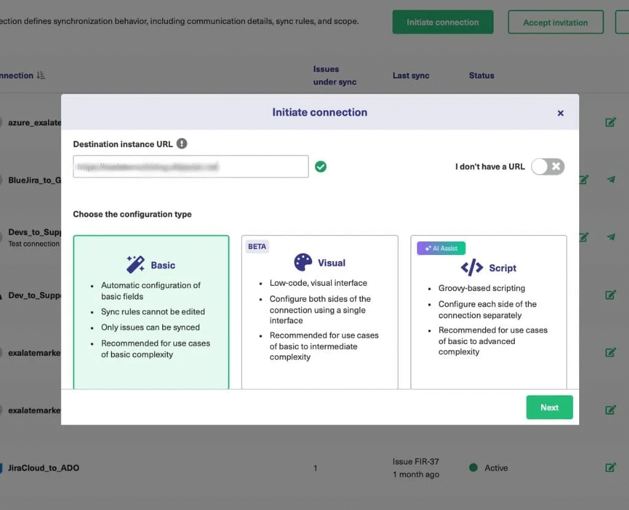This screenshot has height=510, width=629.
Task: Click the green URL validation checkmark icon
Action: 321,167
